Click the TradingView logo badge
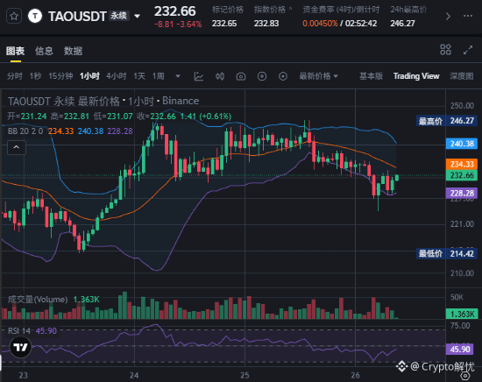The width and height of the screenshot is (482, 382). 21,347
